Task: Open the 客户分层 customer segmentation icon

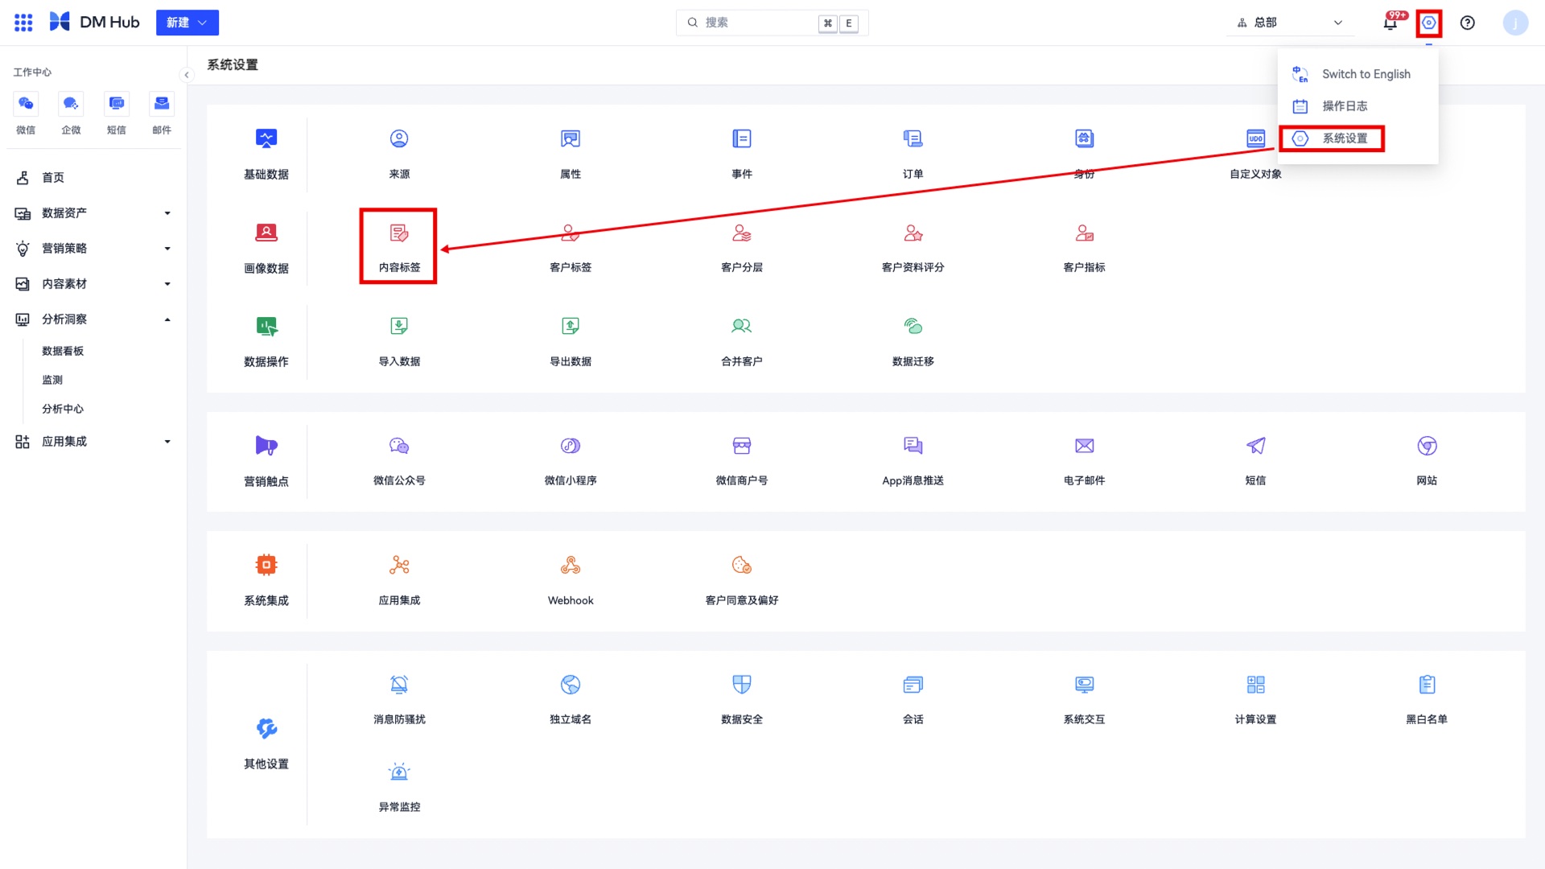Action: click(x=742, y=233)
